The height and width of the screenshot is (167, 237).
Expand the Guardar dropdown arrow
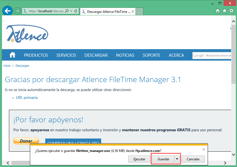(177, 159)
